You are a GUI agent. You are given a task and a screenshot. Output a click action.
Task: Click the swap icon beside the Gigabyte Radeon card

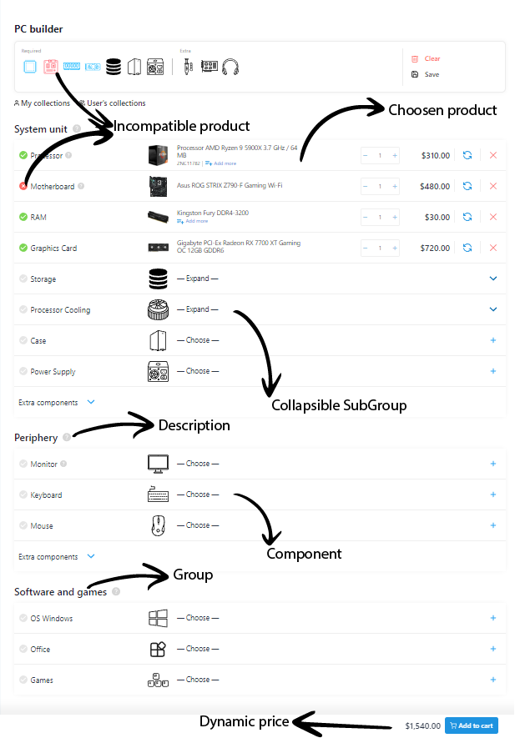467,248
